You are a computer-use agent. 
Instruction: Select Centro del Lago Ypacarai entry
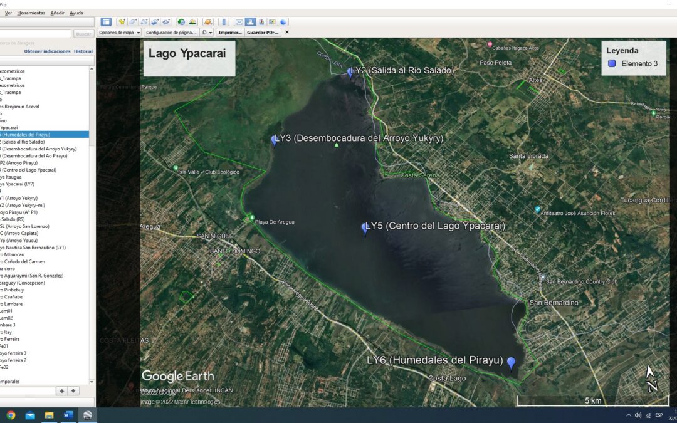click(x=28, y=170)
